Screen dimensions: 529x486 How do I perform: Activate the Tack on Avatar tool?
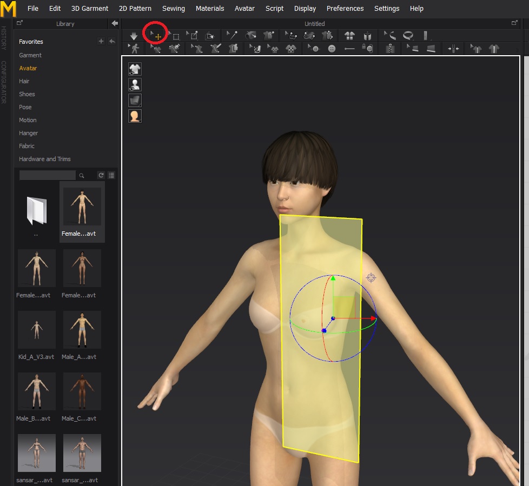coord(250,36)
